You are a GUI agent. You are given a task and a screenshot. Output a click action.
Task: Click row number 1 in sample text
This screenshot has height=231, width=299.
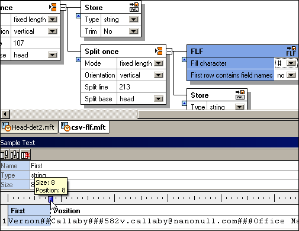(x=4, y=221)
